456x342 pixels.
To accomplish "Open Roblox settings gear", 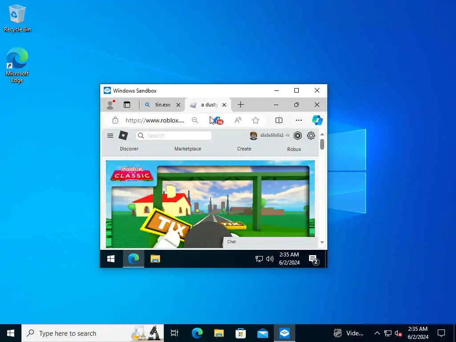I will pyautogui.click(x=311, y=135).
